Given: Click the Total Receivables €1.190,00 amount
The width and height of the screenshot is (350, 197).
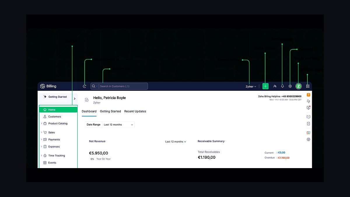Looking at the screenshot, I should click(206, 157).
